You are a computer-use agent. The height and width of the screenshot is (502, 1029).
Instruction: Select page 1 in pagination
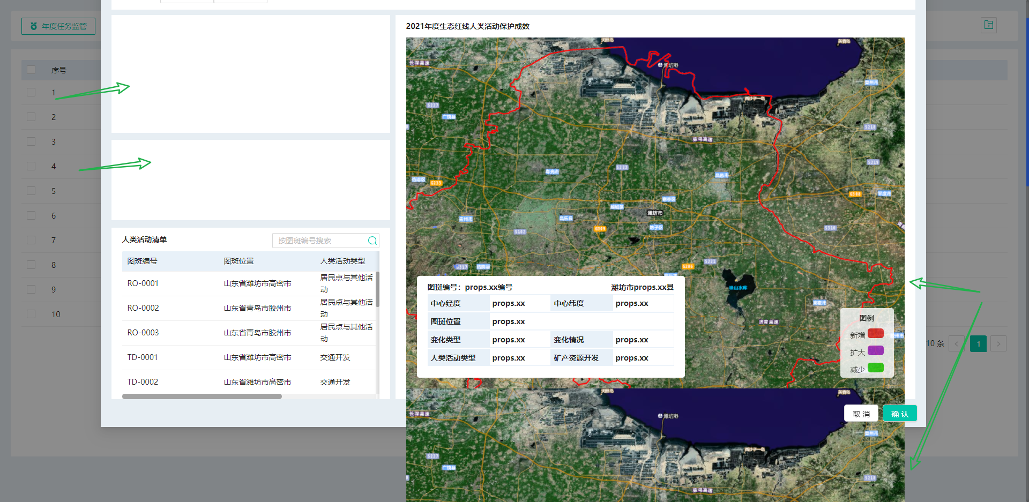pyautogui.click(x=978, y=343)
